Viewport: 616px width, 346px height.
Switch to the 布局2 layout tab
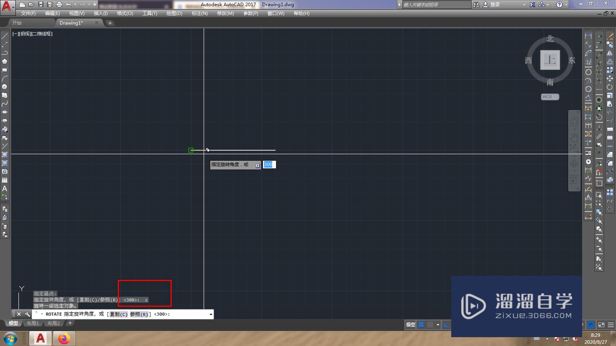click(x=54, y=323)
